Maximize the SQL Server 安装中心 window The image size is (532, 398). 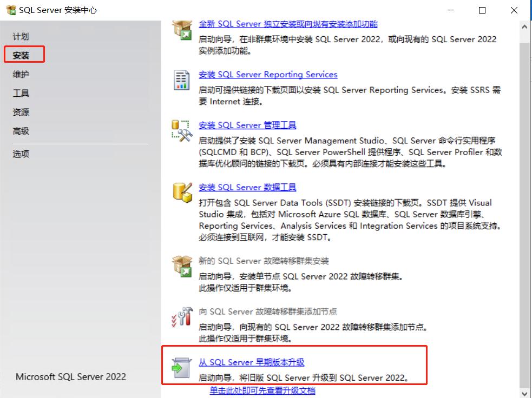coord(482,10)
